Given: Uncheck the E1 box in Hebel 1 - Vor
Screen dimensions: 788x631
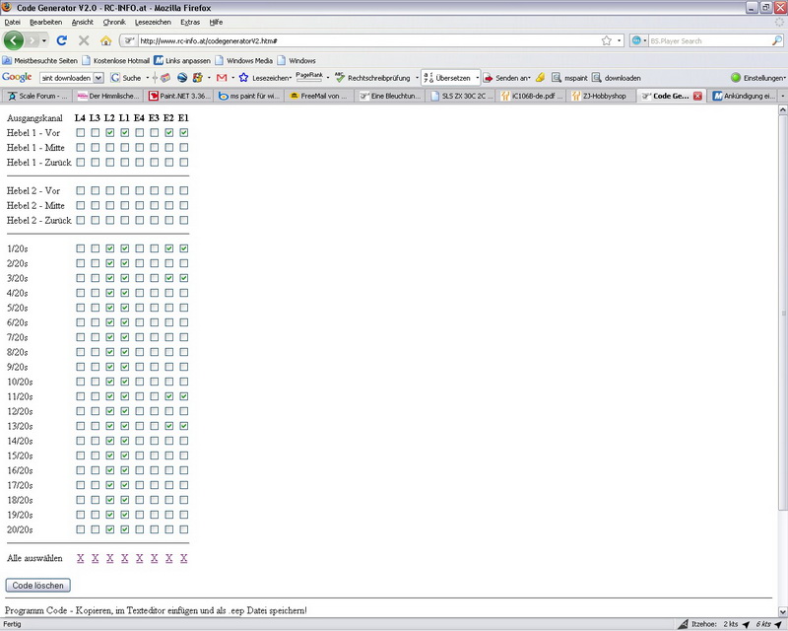Looking at the screenshot, I should [x=184, y=132].
